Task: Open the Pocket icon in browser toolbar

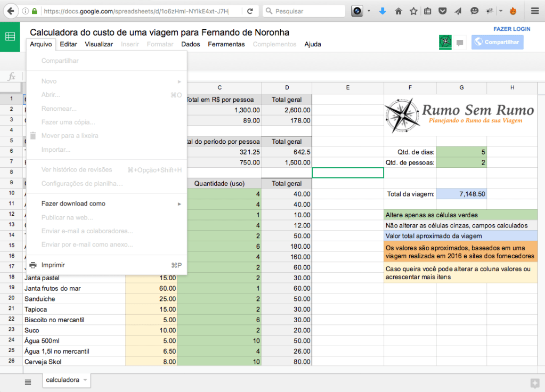Action: coord(442,11)
